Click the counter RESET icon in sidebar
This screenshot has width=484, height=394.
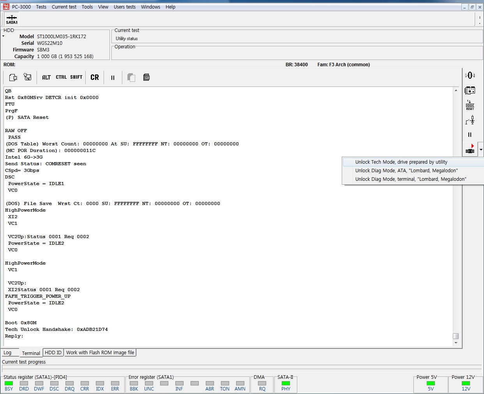(470, 105)
